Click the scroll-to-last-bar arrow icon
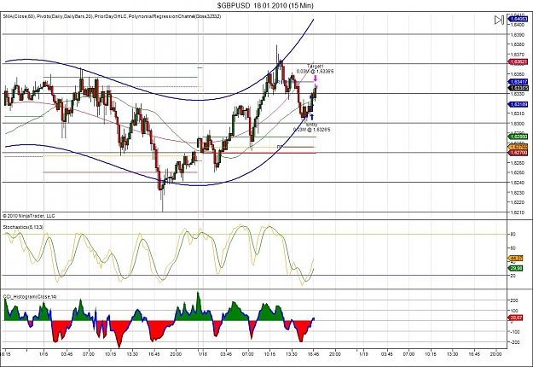533x367 pixels. click(499, 20)
